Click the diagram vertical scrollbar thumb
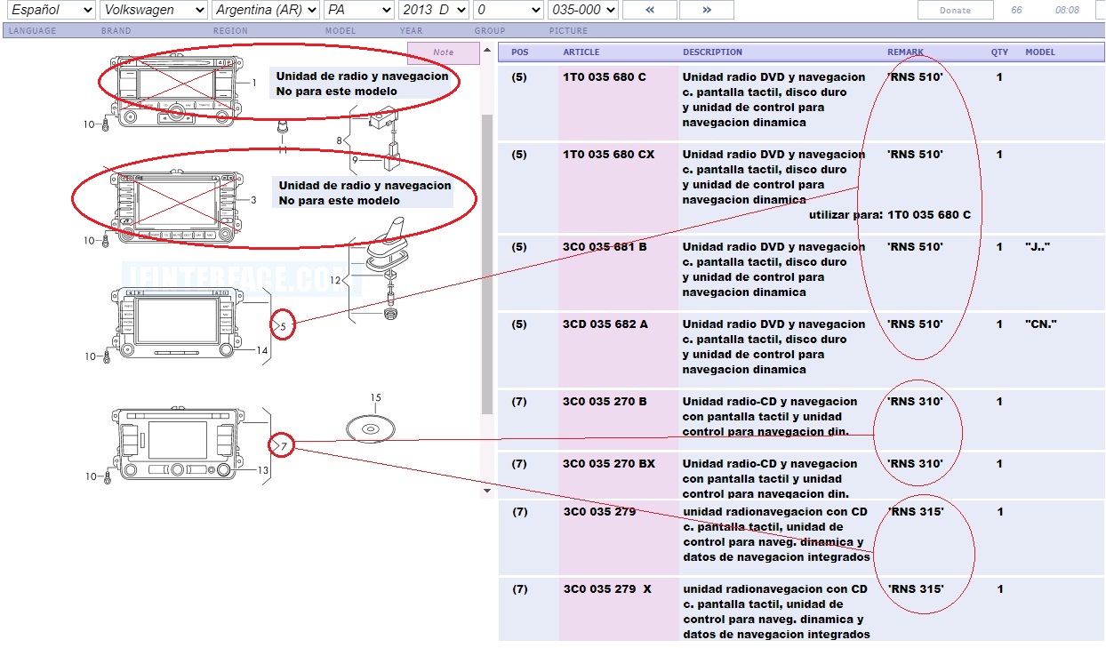The image size is (1106, 648). [x=486, y=264]
